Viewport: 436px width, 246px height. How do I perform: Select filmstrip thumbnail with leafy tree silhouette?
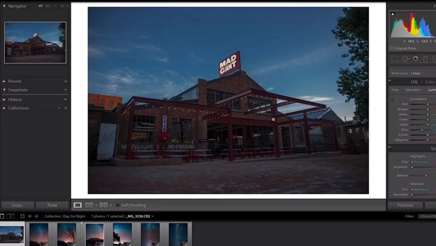coord(123,234)
